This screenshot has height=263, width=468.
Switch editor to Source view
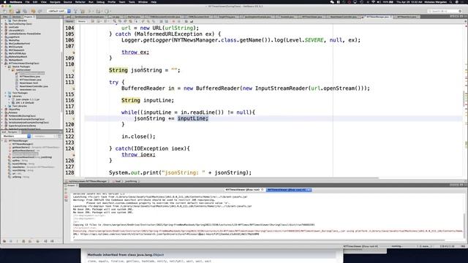pos(69,21)
